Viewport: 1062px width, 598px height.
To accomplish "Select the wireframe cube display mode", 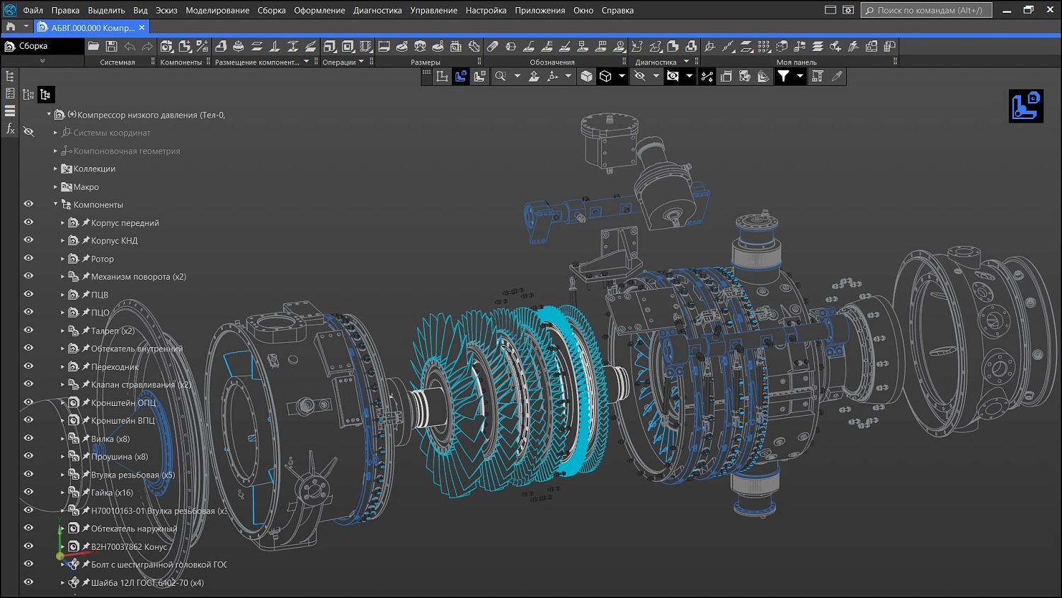I will coord(605,77).
